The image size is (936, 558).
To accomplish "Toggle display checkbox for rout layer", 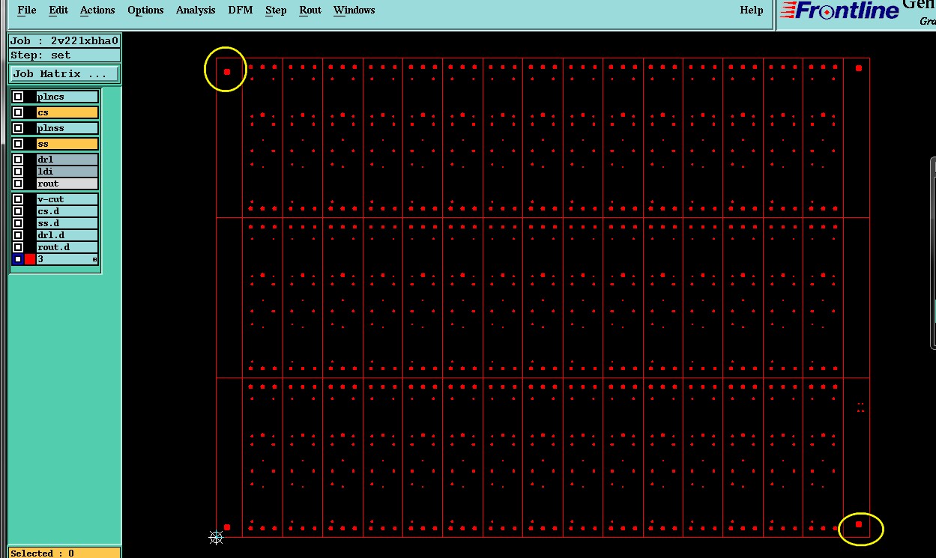I will tap(18, 184).
